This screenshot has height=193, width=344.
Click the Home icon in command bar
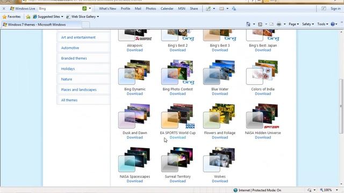(x=248, y=24)
